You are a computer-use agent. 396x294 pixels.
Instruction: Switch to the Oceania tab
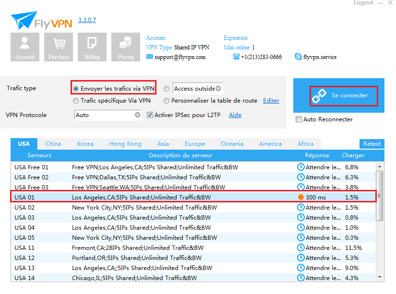[232, 144]
